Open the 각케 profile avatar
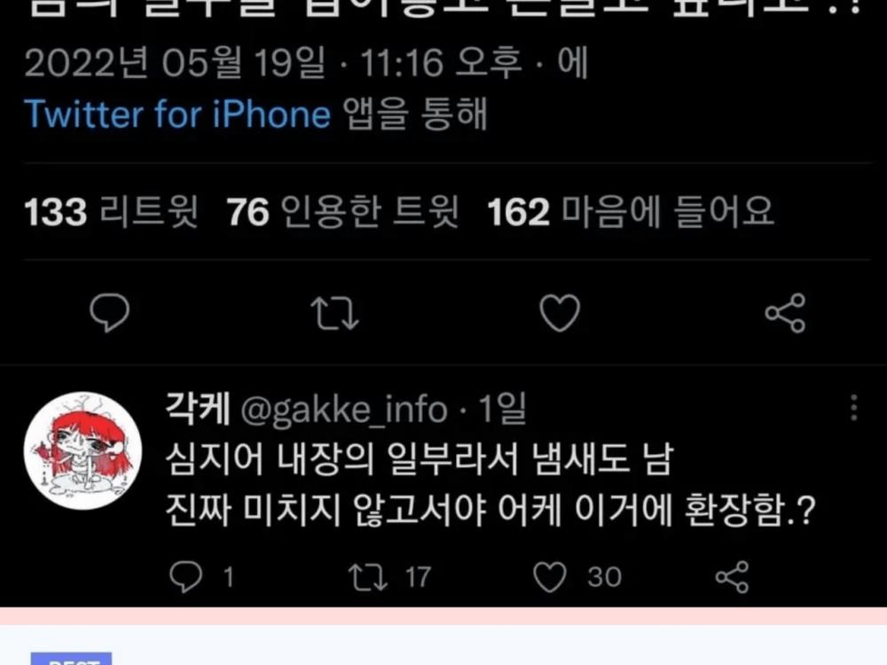This screenshot has height=665, width=887. pyautogui.click(x=83, y=450)
